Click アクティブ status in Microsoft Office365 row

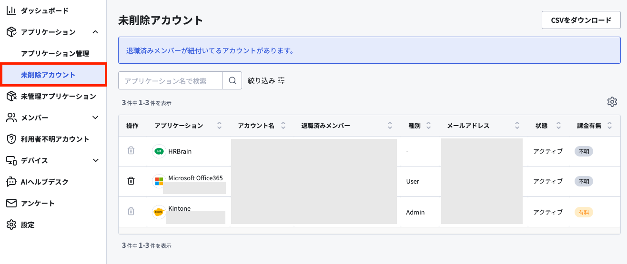click(x=548, y=181)
